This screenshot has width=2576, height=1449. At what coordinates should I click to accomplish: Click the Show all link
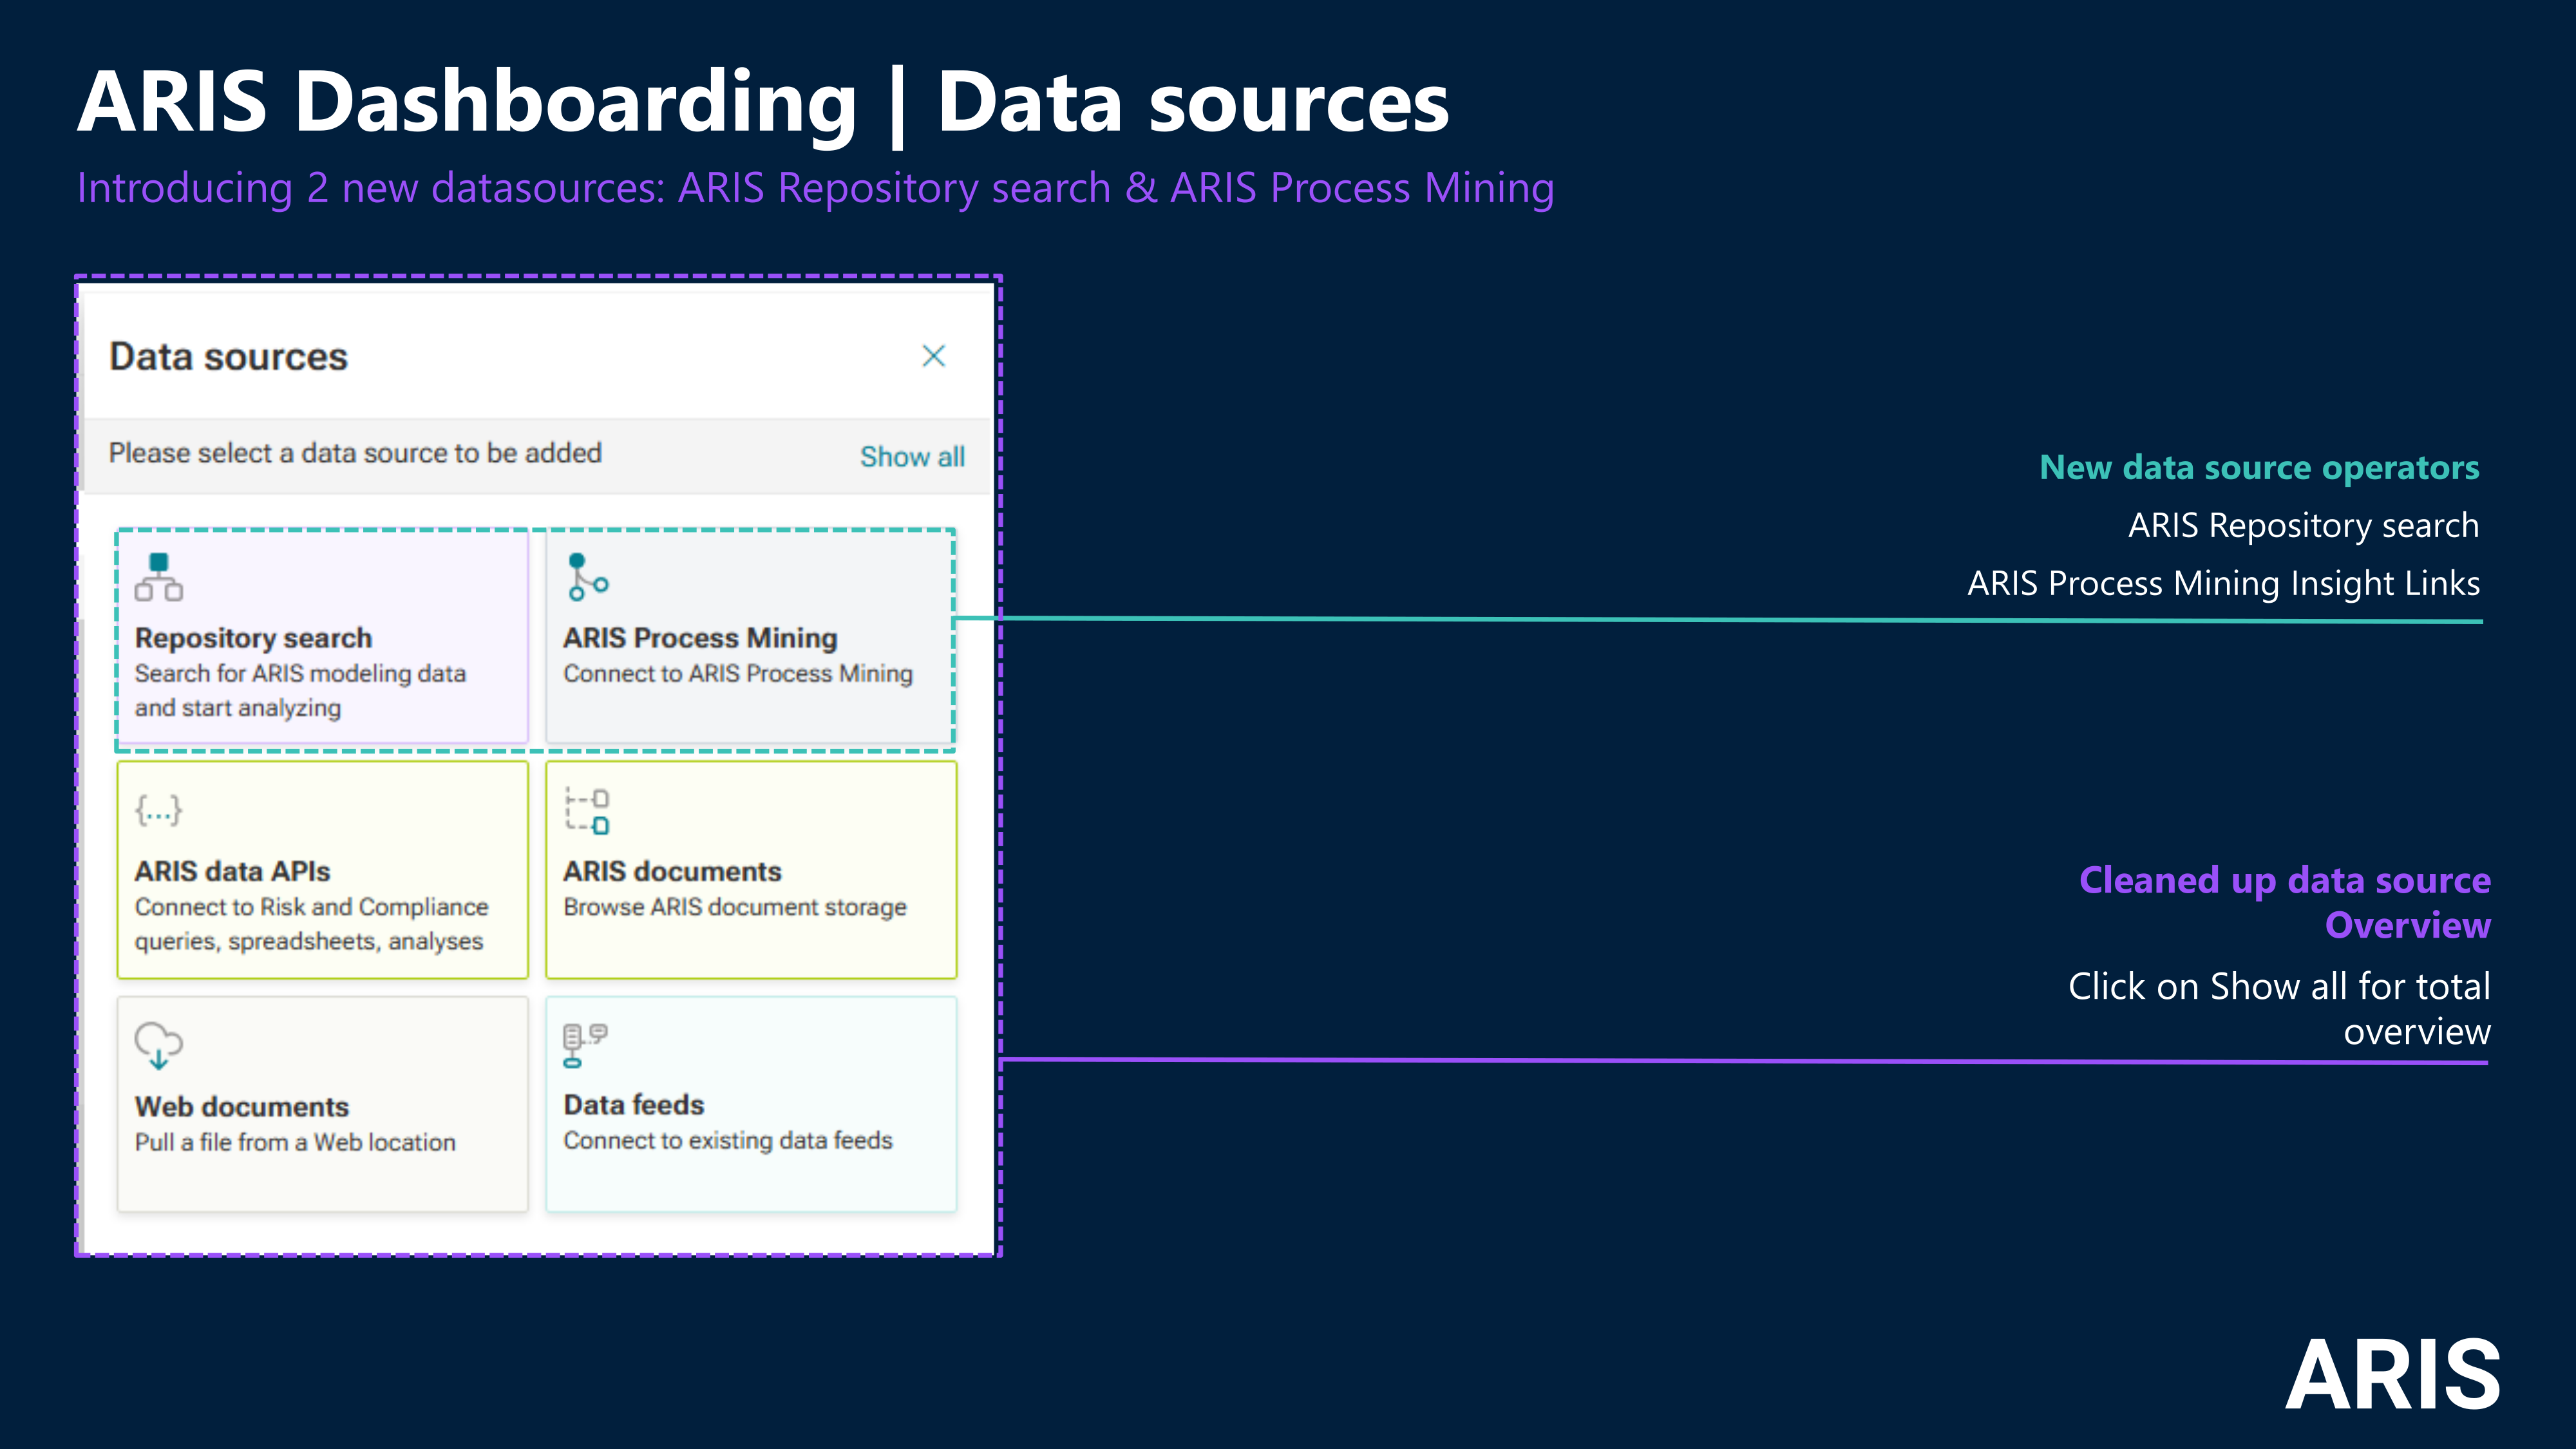tap(912, 457)
